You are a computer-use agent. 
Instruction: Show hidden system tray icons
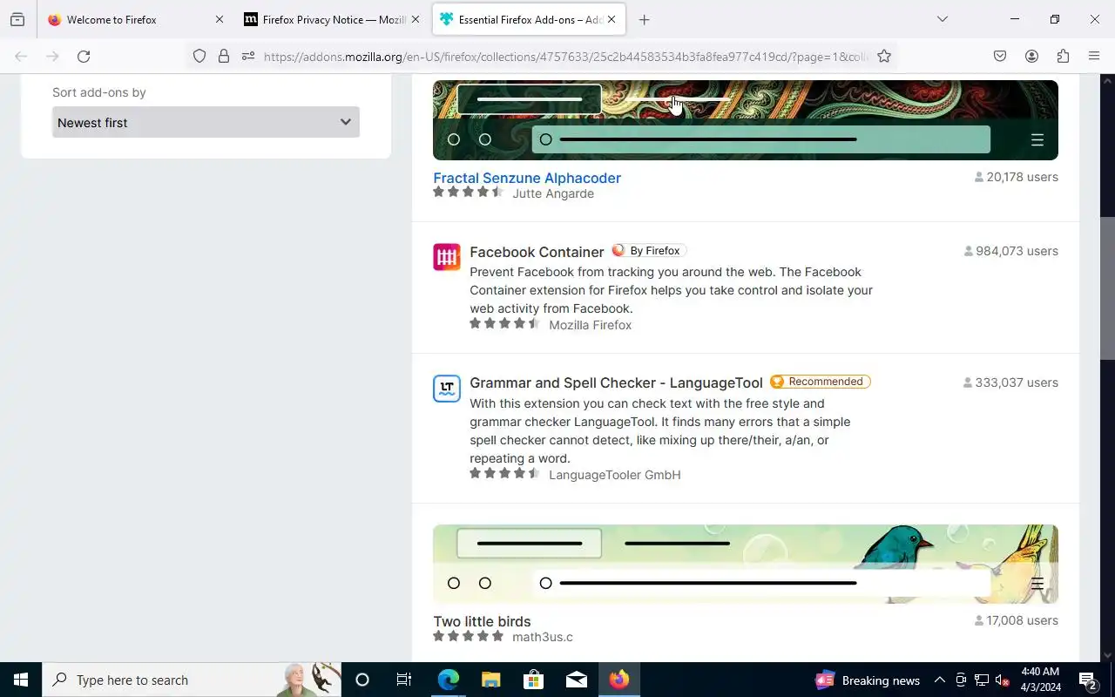click(940, 680)
